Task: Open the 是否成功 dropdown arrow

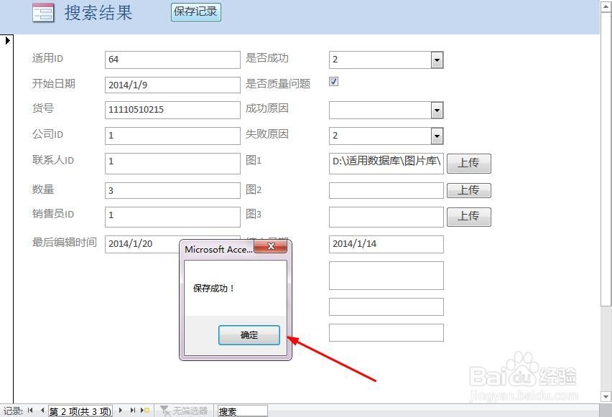Action: pos(437,60)
